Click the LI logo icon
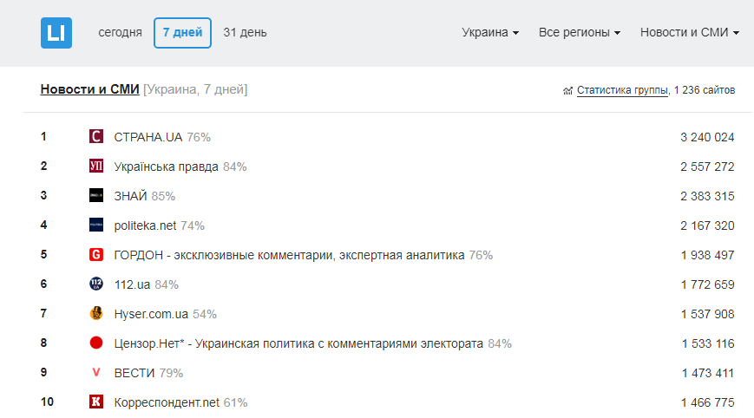 tap(56, 33)
